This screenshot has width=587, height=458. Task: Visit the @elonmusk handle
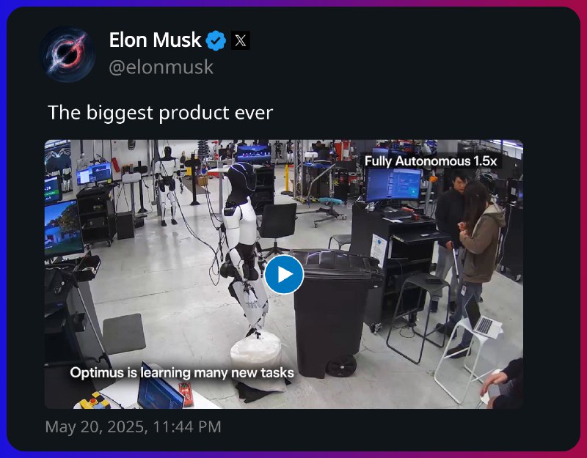161,67
